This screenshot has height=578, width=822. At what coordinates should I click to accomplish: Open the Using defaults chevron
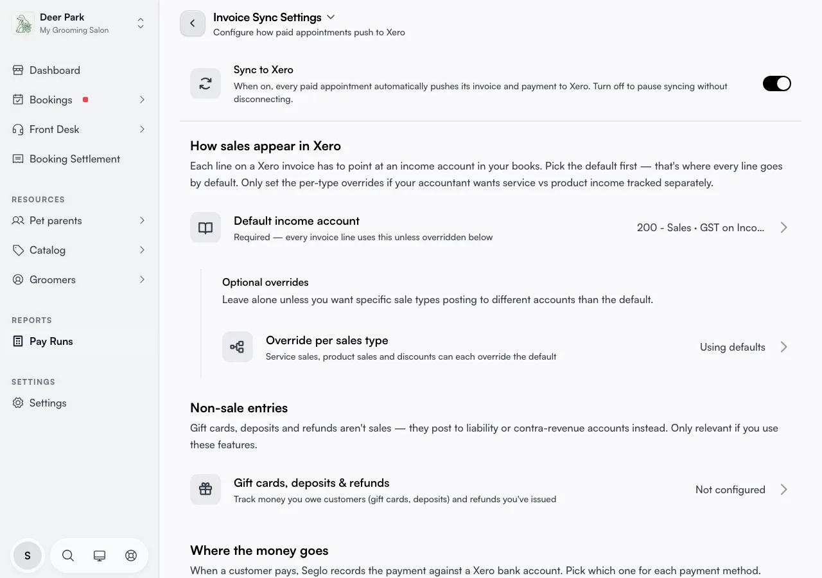pos(783,347)
